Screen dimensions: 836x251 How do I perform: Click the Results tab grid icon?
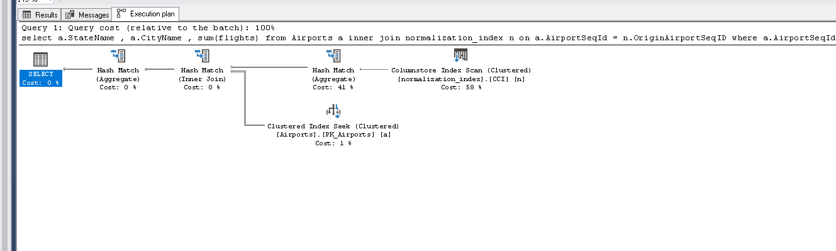pyautogui.click(x=27, y=14)
